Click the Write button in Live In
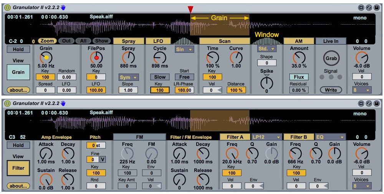 (331, 90)
